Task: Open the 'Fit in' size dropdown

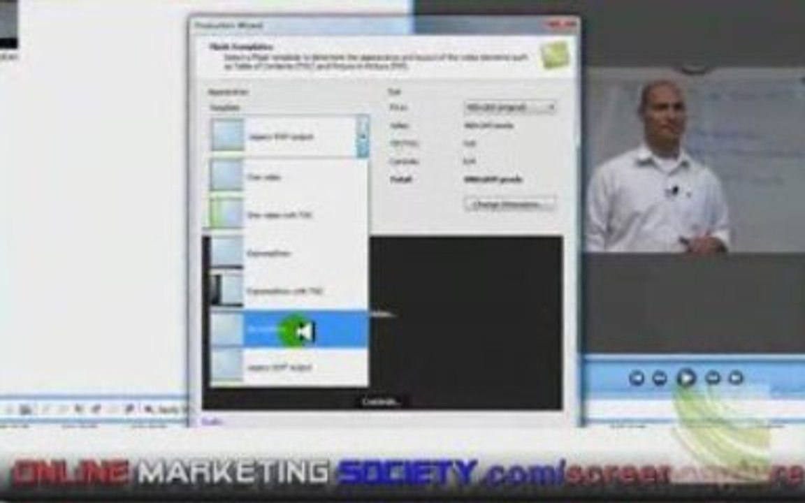Action: 509,107
